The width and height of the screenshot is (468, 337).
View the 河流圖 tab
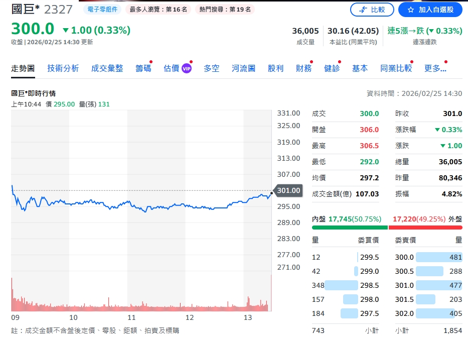coord(243,69)
